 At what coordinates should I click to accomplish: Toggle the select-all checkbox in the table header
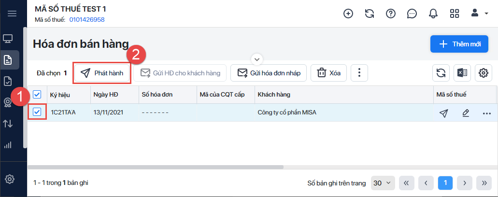tap(37, 95)
